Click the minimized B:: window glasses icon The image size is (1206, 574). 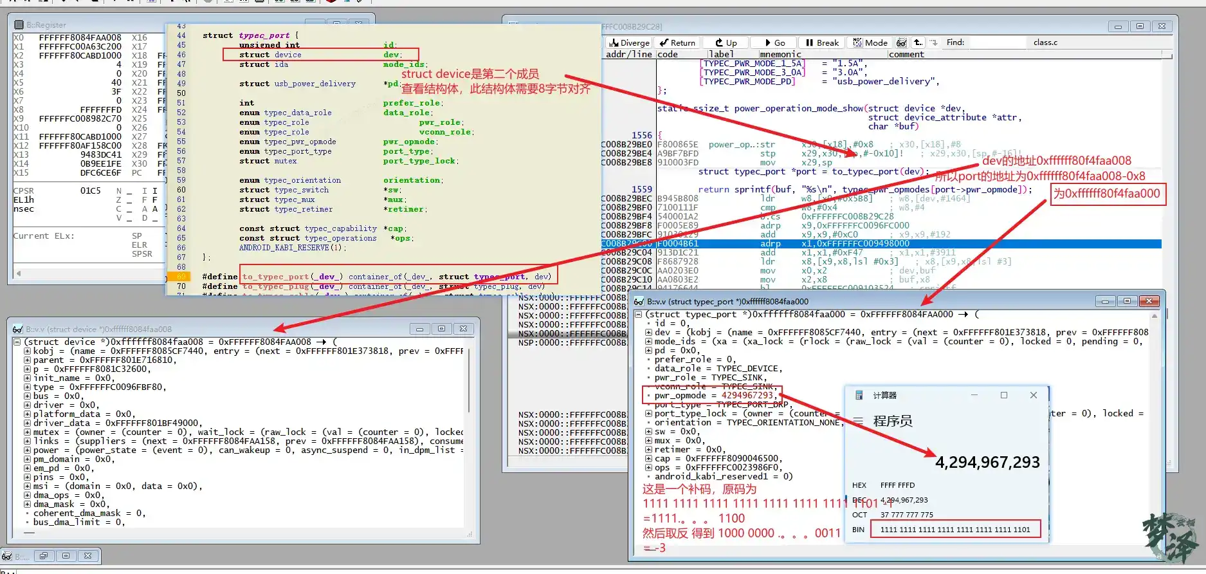tap(6, 556)
